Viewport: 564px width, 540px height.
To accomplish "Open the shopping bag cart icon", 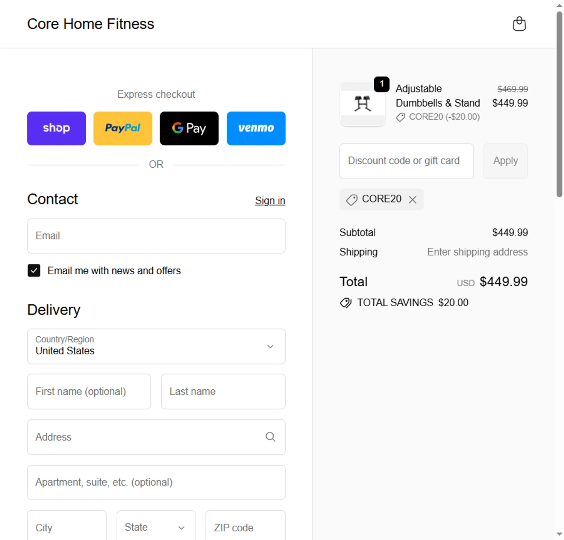I will [519, 24].
